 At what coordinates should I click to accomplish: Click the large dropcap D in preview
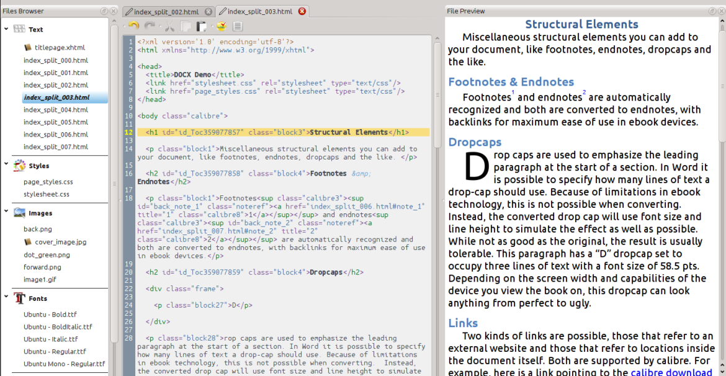point(477,166)
